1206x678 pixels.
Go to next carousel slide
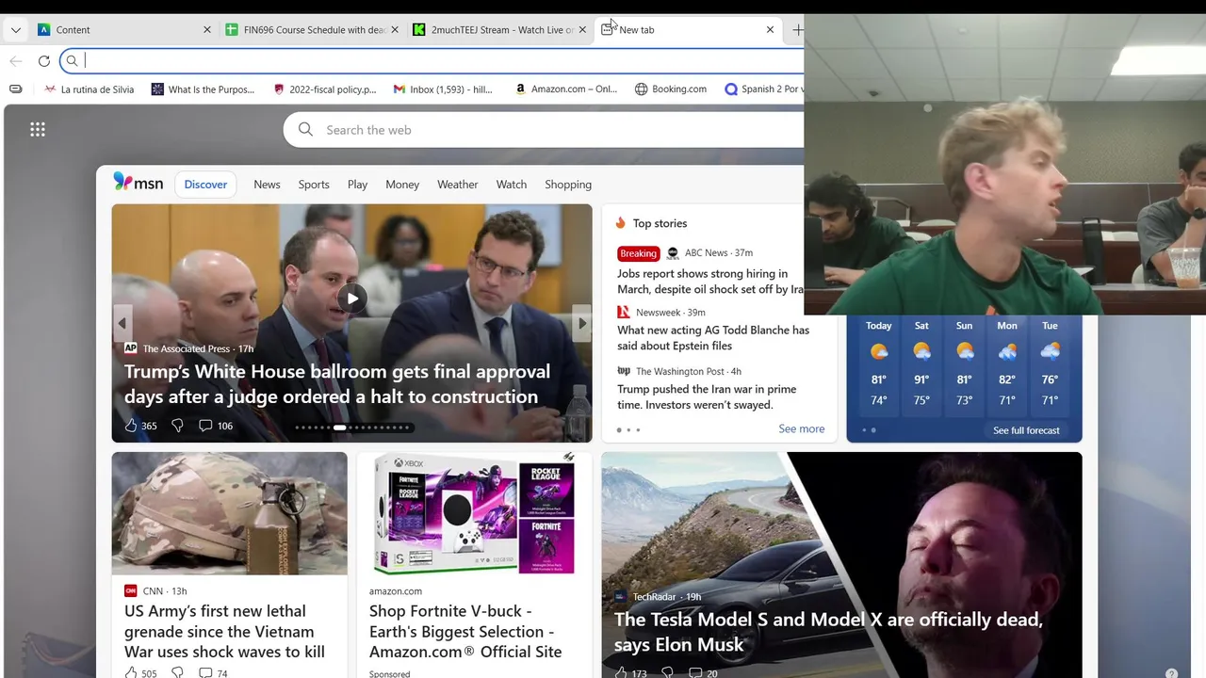coord(582,323)
